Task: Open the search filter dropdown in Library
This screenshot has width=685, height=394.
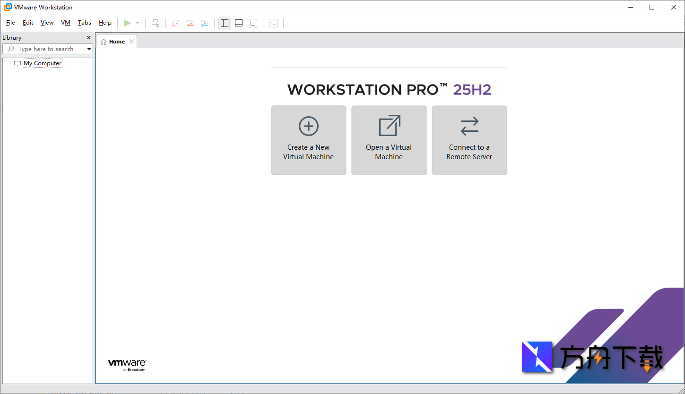Action: (x=89, y=49)
